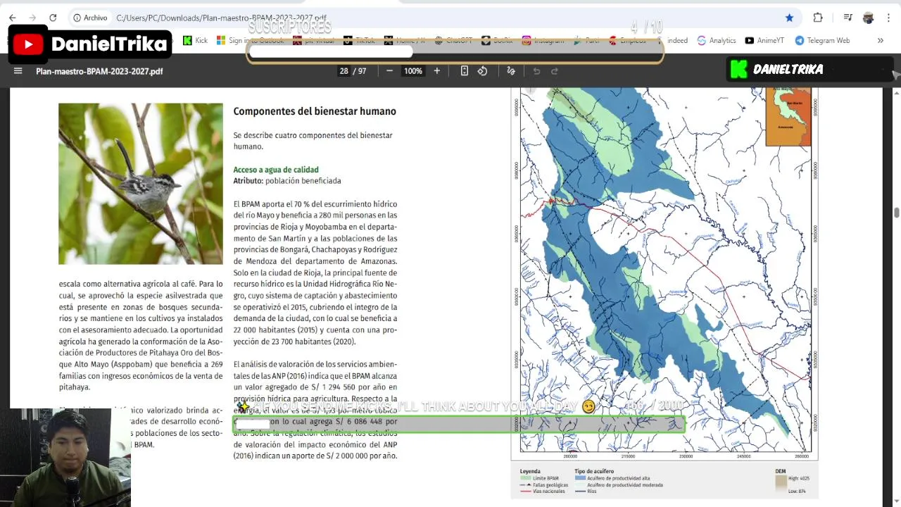Click the browser vertical scrollbar thumb
Image resolution: width=901 pixels, height=507 pixels.
[897, 213]
